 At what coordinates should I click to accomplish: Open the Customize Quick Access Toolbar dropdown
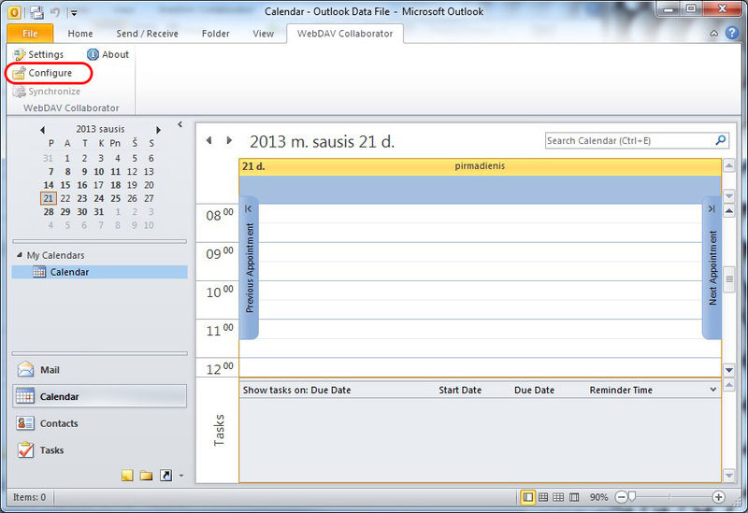point(74,13)
